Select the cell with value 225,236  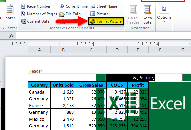[117, 126]
